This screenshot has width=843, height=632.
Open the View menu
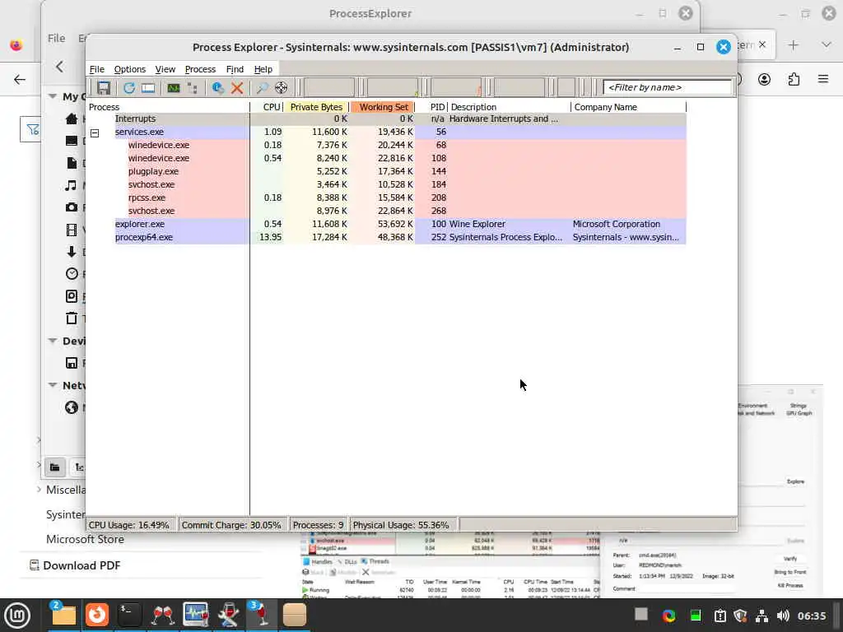pyautogui.click(x=165, y=69)
